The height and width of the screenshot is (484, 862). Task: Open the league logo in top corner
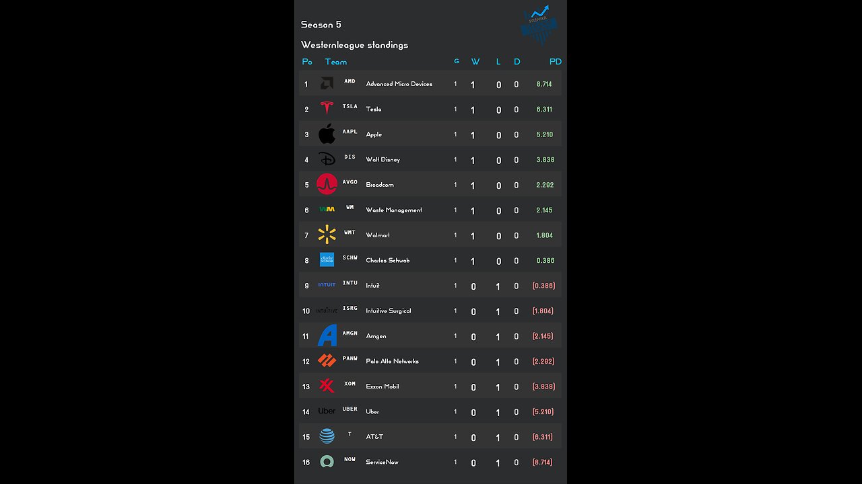click(x=539, y=26)
